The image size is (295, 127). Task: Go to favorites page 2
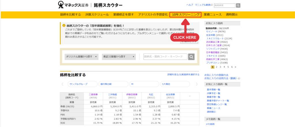[x=217, y=67]
